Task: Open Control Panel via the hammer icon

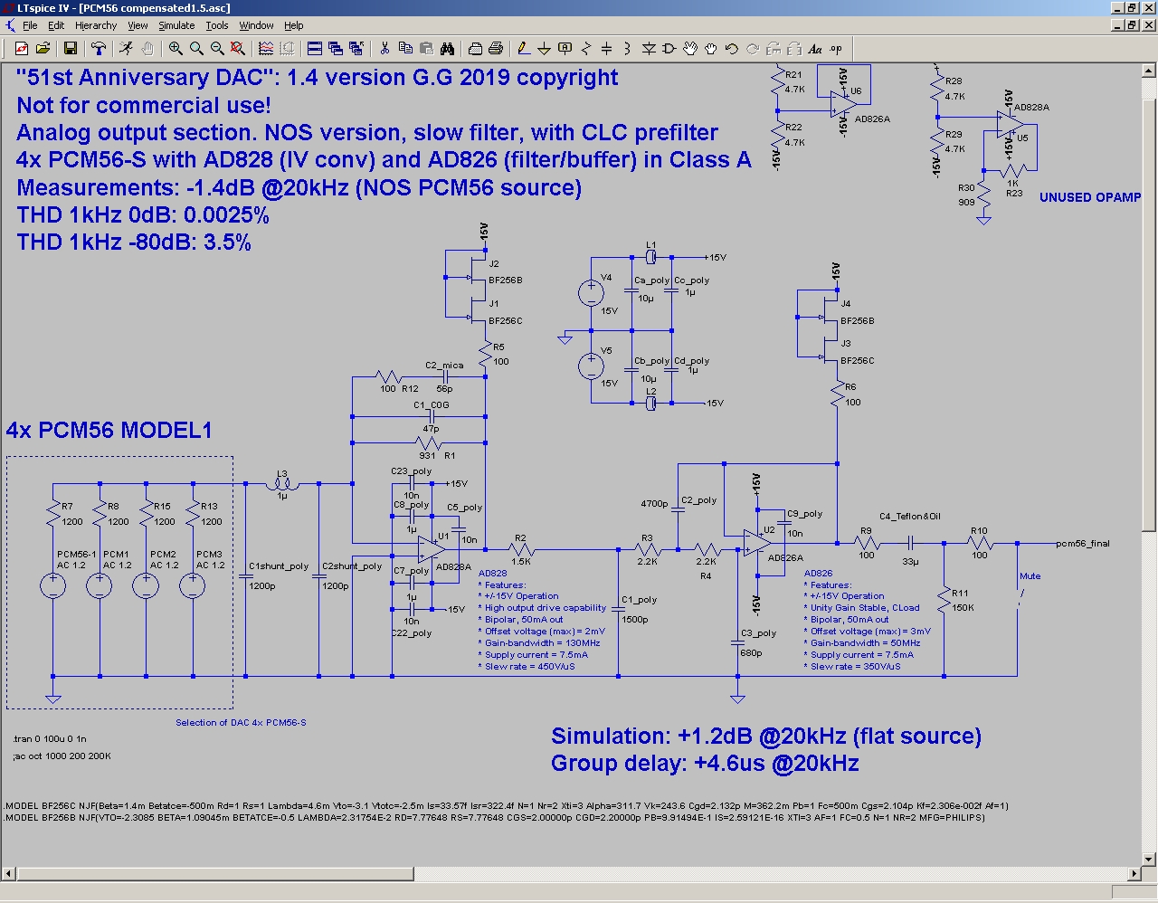Action: coord(98,48)
